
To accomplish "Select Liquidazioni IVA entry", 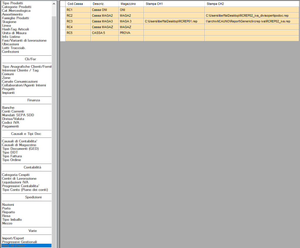I will [15, 182].
